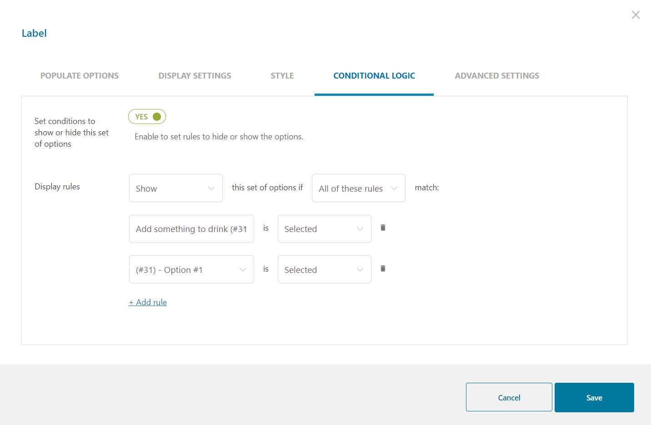Switch to Display Settings tab
The width and height of the screenshot is (651, 425).
tap(195, 76)
